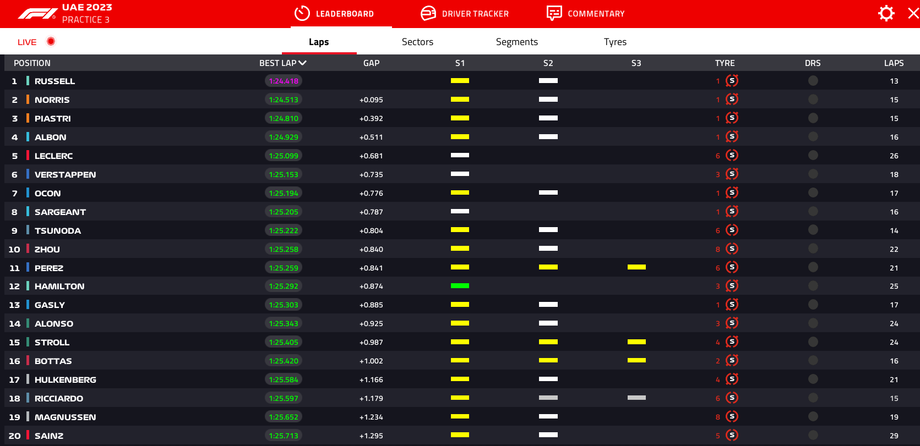Click Sainz's soft tyre icon
The height and width of the screenshot is (446, 920).
click(732, 436)
